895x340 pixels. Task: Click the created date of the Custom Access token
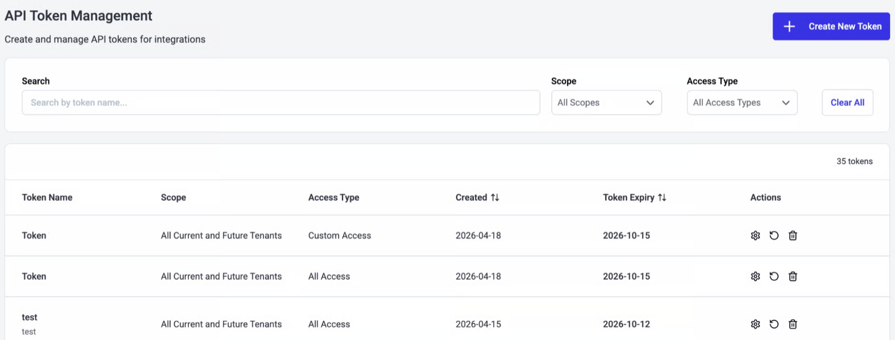(478, 235)
